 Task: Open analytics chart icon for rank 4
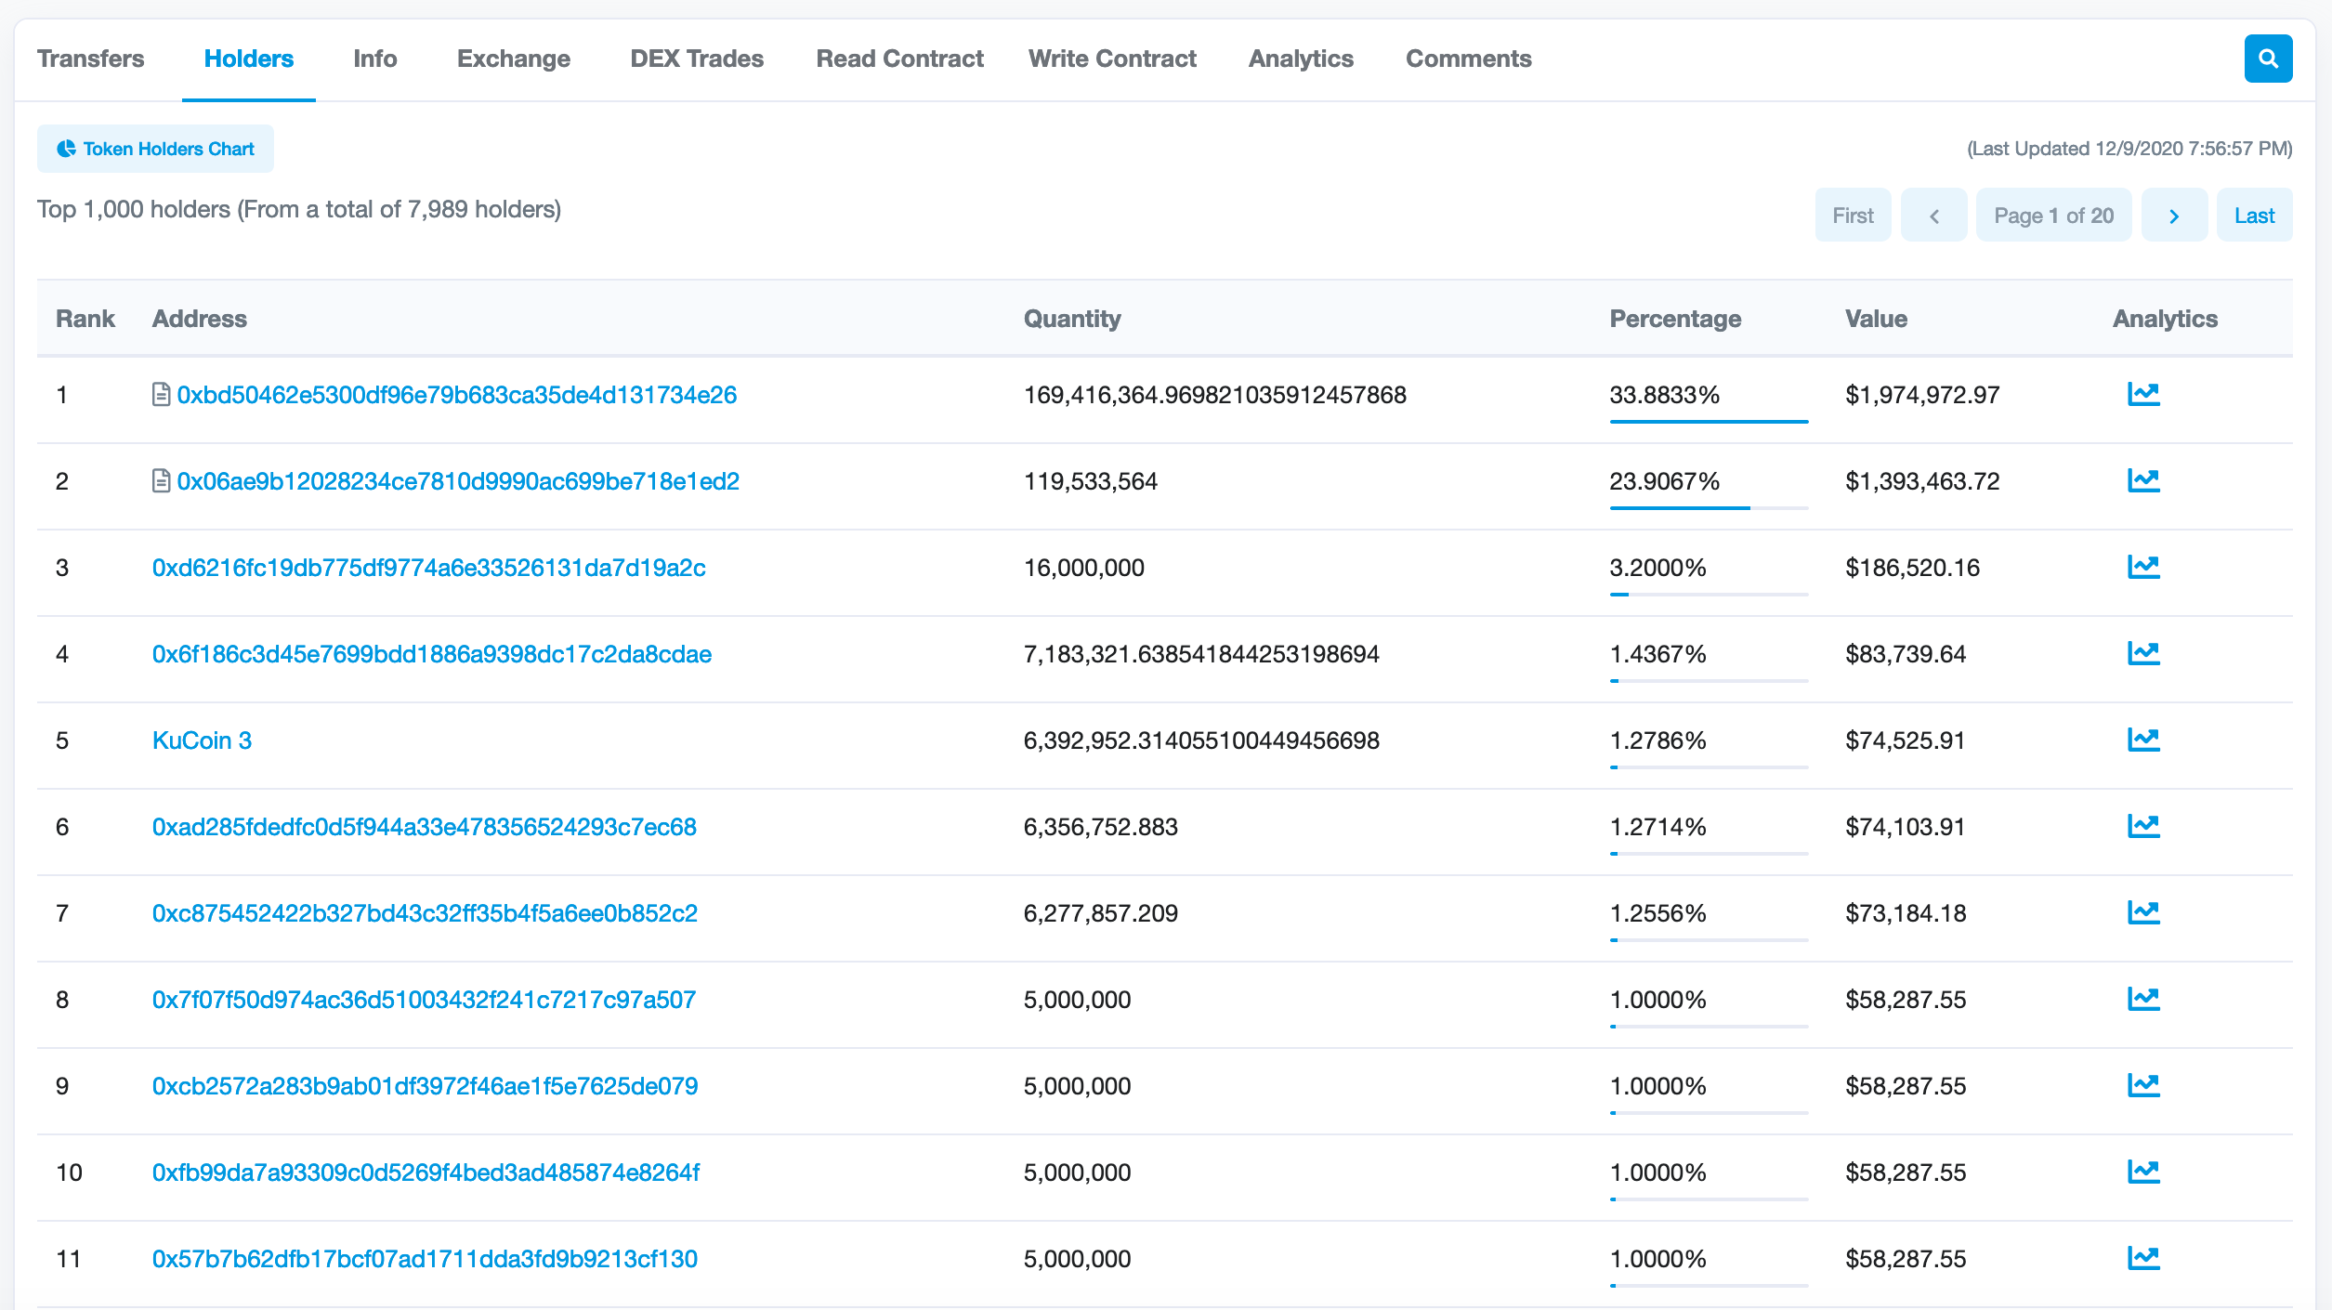tap(2143, 654)
